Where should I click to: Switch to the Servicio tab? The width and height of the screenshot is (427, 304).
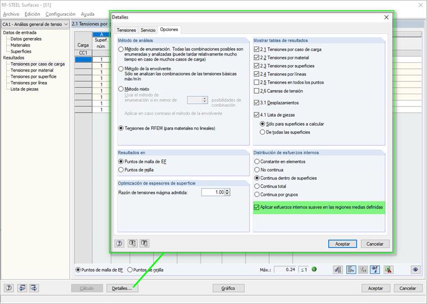coord(148,30)
